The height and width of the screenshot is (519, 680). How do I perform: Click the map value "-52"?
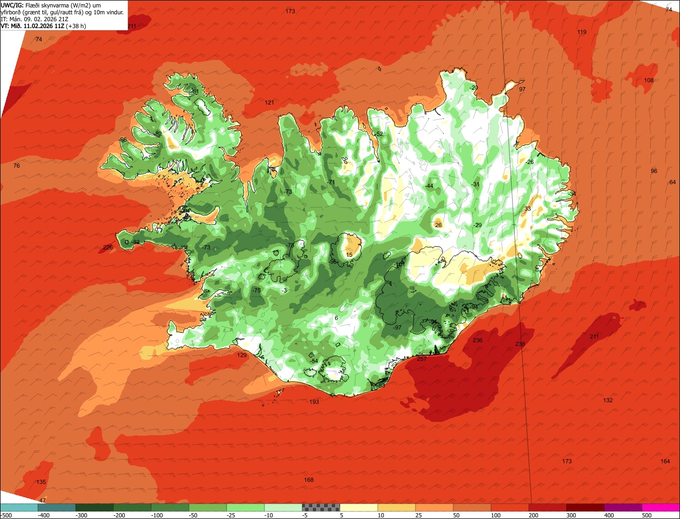(x=378, y=134)
